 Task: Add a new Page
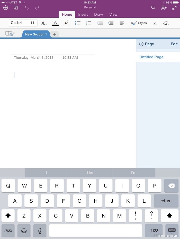[147, 44]
